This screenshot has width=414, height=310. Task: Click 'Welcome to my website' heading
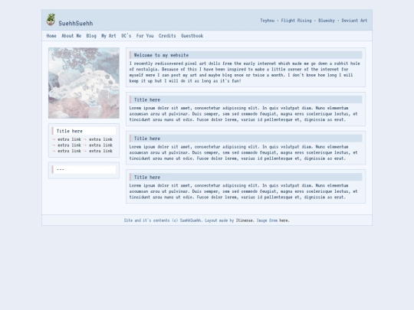coord(245,55)
